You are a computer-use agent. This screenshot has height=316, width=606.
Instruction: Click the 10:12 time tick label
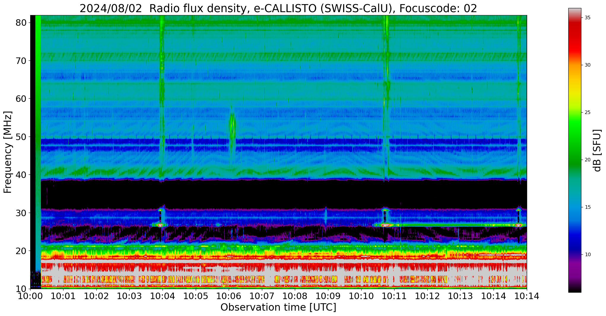click(427, 296)
